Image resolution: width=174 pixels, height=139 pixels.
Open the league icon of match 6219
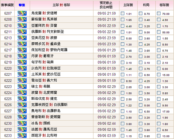(22, 62)
